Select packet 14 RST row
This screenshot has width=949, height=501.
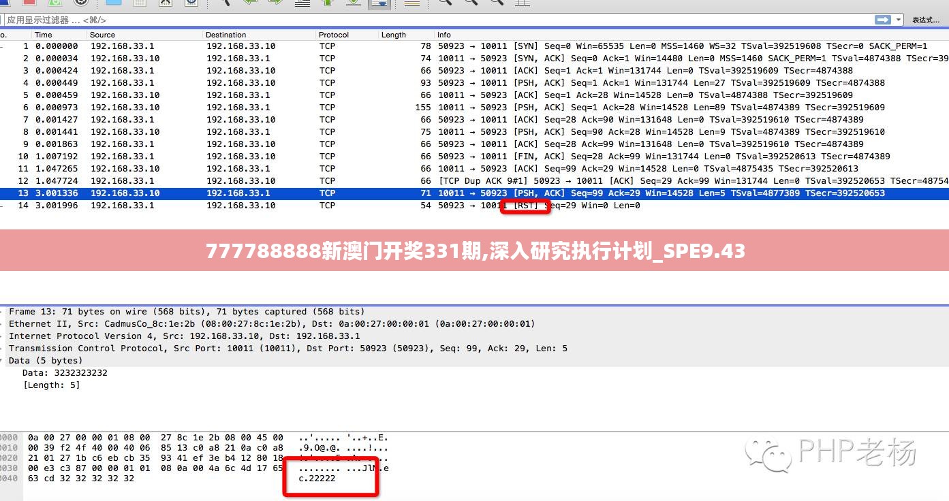(x=474, y=206)
